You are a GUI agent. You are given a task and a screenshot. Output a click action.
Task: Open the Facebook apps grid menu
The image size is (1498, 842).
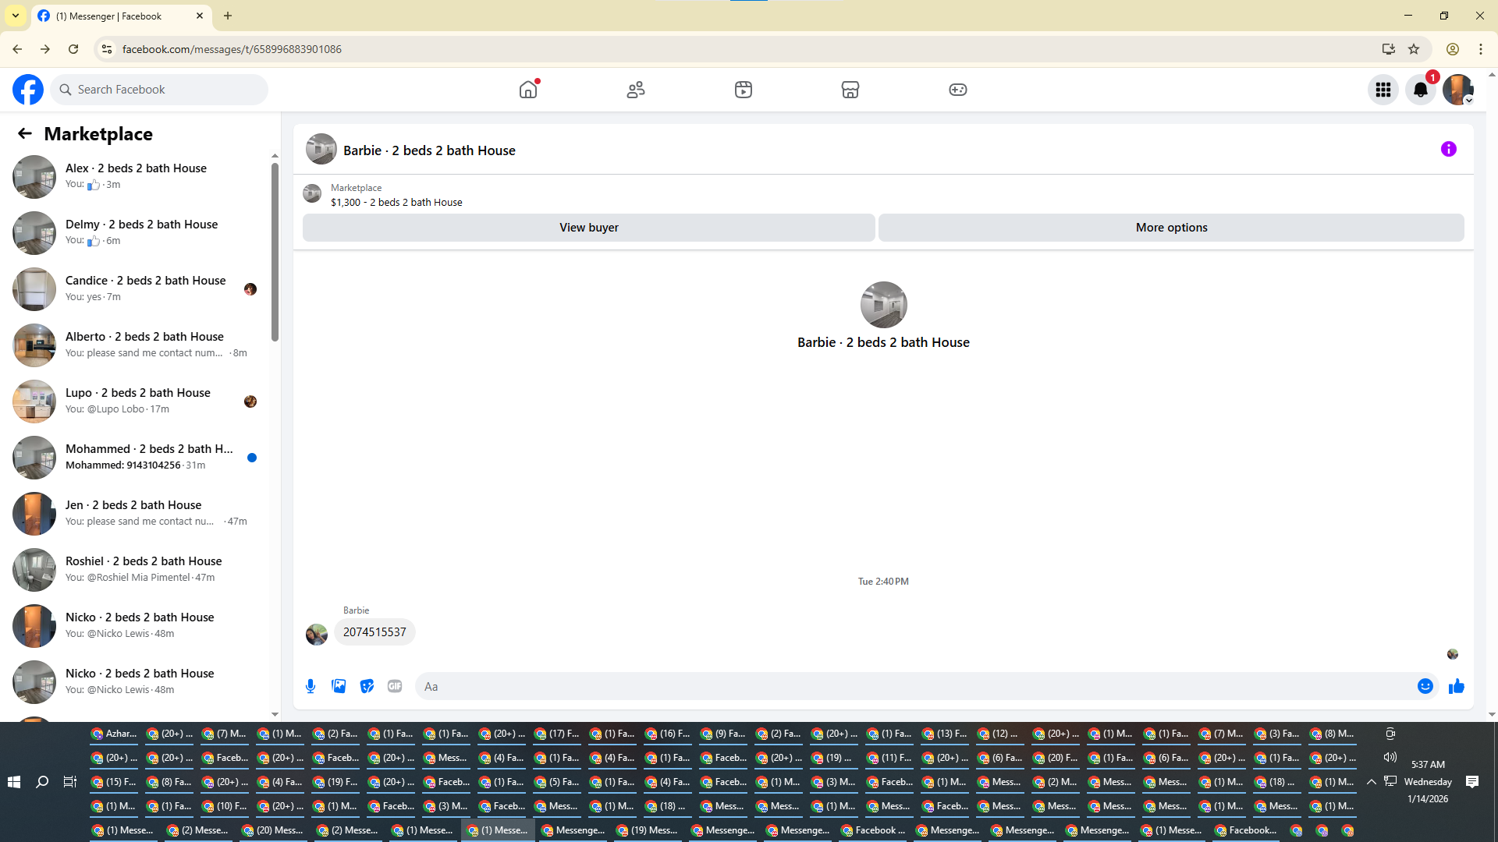pyautogui.click(x=1383, y=90)
